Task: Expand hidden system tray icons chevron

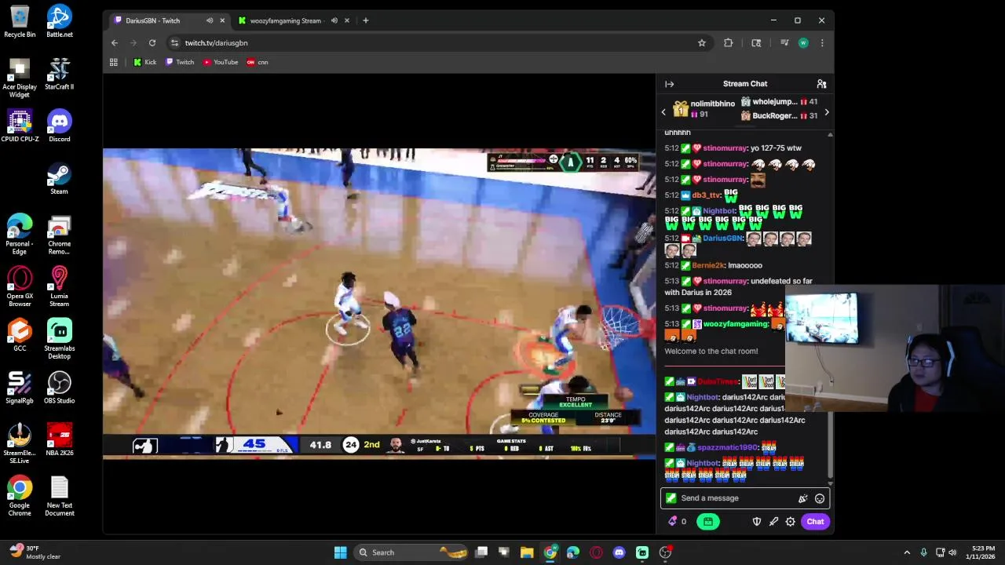Action: tap(907, 552)
